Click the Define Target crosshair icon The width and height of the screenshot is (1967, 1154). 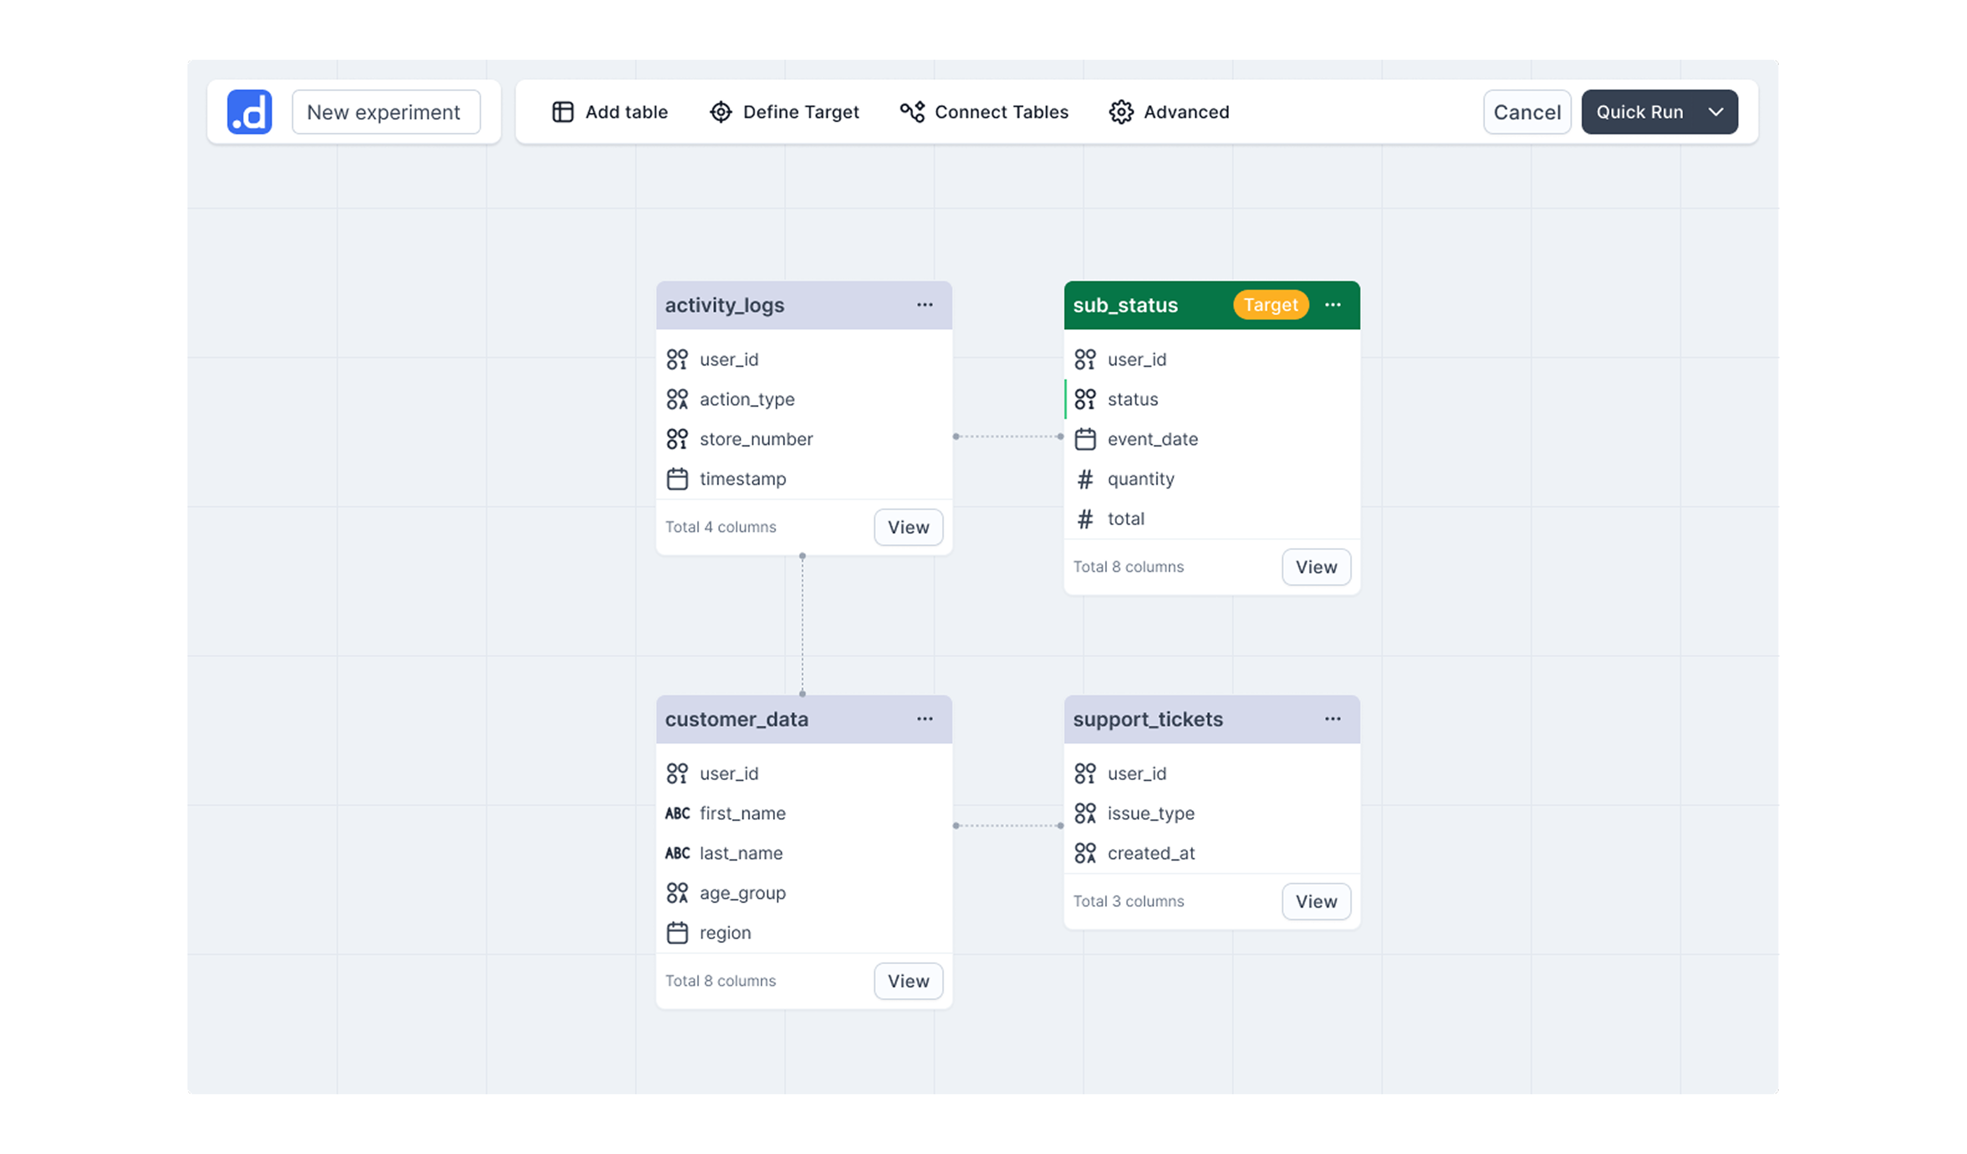click(721, 112)
